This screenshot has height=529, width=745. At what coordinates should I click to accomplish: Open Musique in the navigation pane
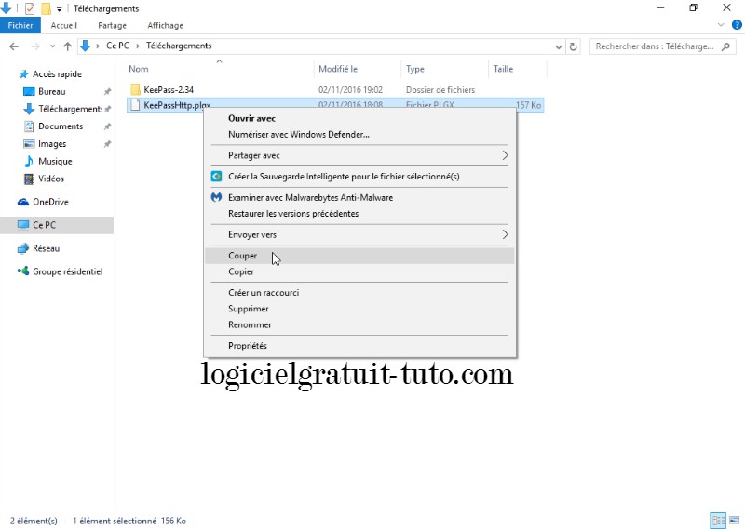pos(55,162)
